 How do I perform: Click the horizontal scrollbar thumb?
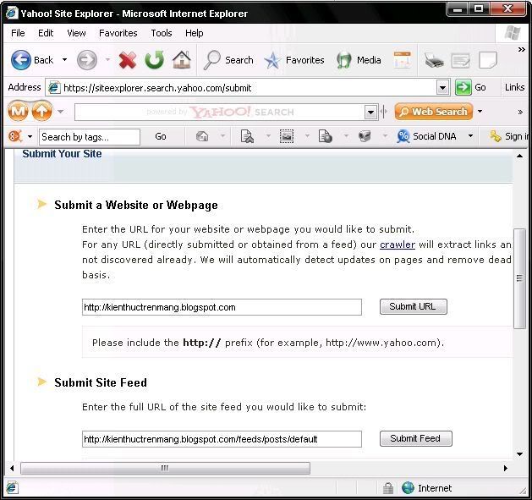coord(165,468)
